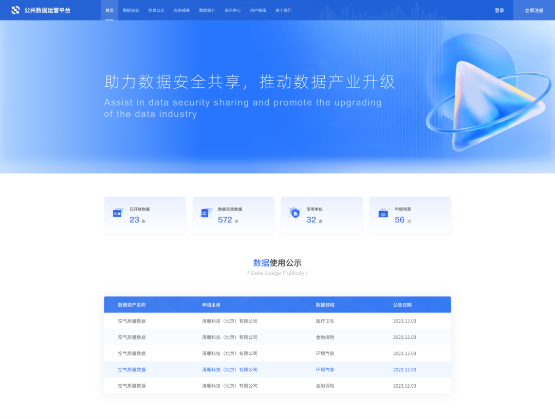Open the 应用成果 navigation item

point(182,10)
